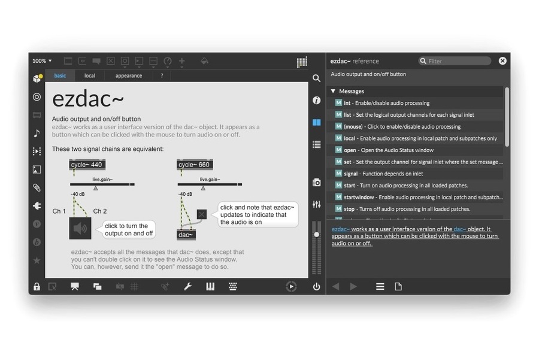Select the 'stop' message entry
The width and height of the screenshot is (539, 364).
click(x=415, y=209)
